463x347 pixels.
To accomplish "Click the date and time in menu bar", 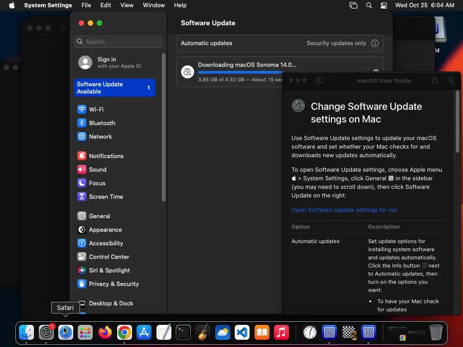I will [x=425, y=5].
